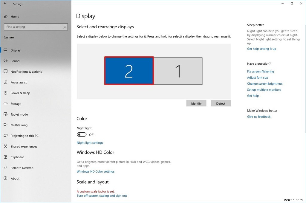Viewport: 306px width, 203px height.
Task: Open the Sound settings label
Action: point(15,61)
